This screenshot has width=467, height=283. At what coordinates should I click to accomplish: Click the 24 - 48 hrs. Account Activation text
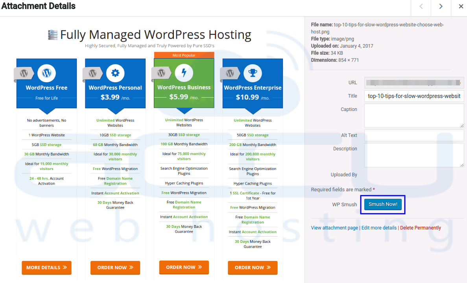[x=46, y=181]
